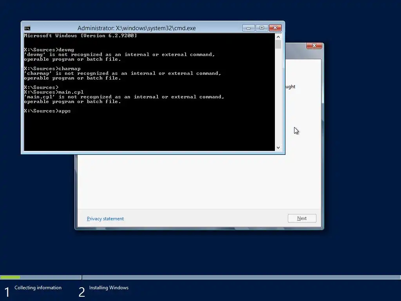Click the cmd scrollbar up arrow

click(278, 37)
